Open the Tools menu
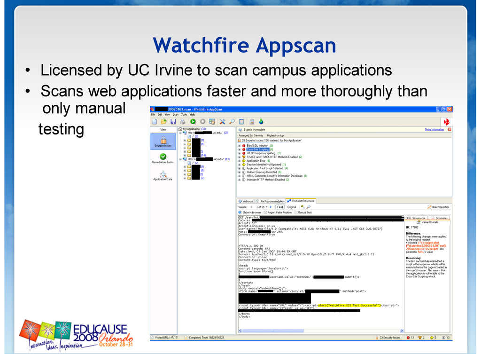 [x=184, y=115]
